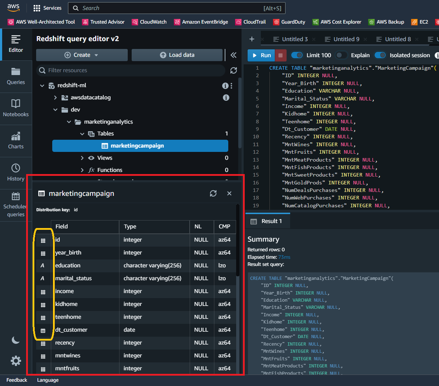Click the Load data button
Image resolution: width=439 pixels, height=386 pixels.
pos(177,55)
